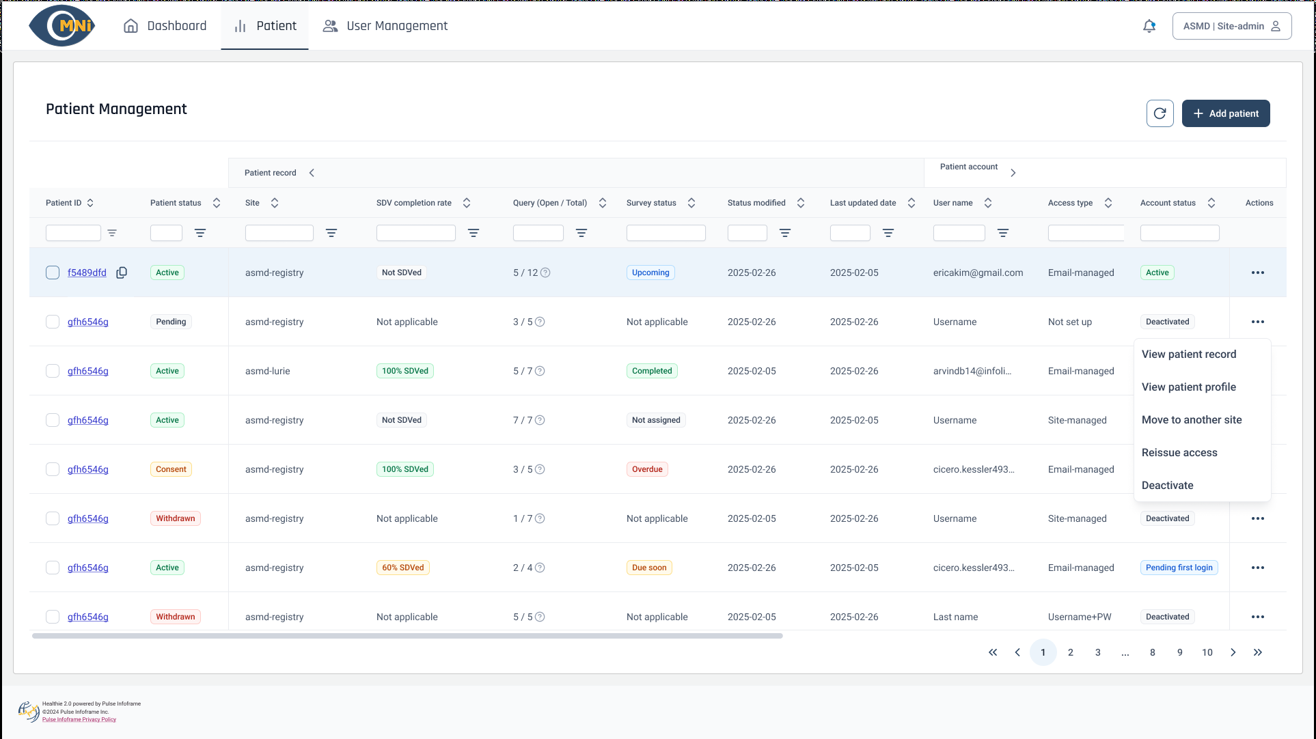The width and height of the screenshot is (1316, 739).
Task: Select the checkbox for the Pending patient row
Action: [53, 322]
